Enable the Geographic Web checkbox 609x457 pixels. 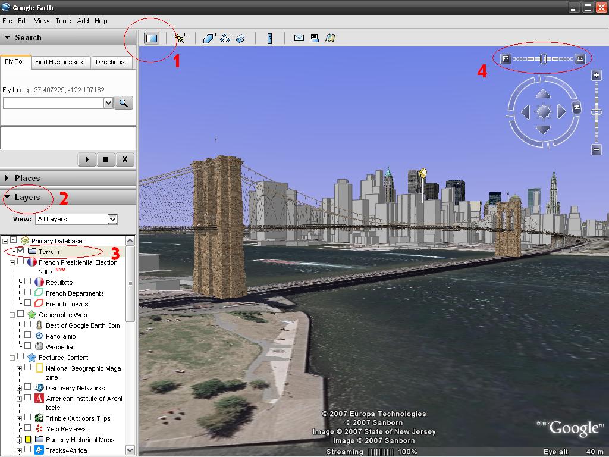pyautogui.click(x=21, y=314)
